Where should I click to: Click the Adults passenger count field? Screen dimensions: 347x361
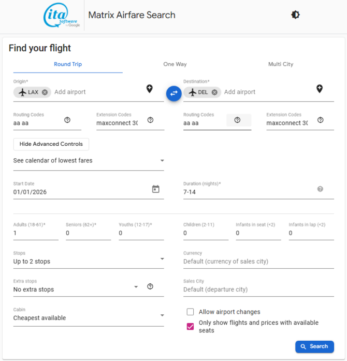35,233
